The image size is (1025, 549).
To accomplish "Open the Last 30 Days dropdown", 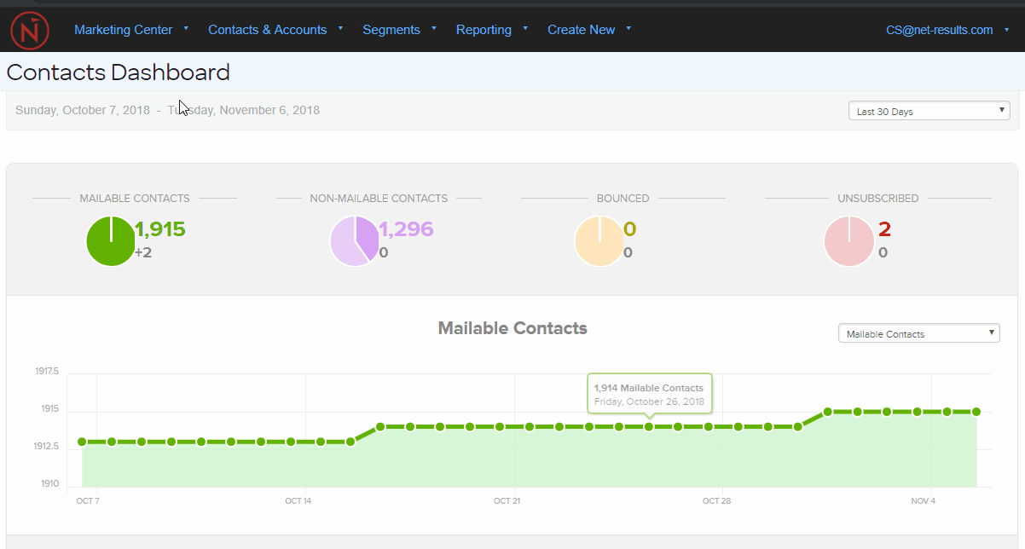I will pyautogui.click(x=928, y=110).
